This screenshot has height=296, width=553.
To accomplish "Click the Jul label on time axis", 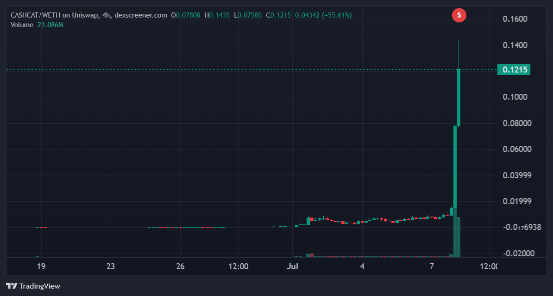I will click(x=292, y=266).
